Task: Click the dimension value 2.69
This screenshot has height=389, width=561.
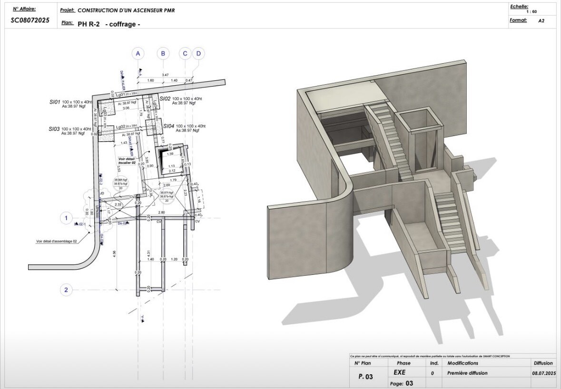Action: [167, 185]
